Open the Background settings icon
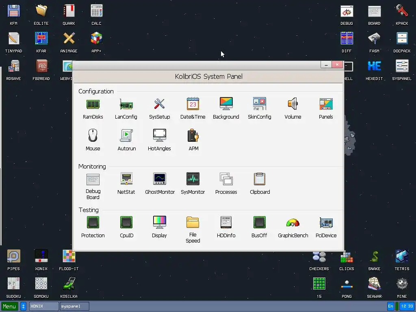Screen dimensions: 416x312 (226, 104)
